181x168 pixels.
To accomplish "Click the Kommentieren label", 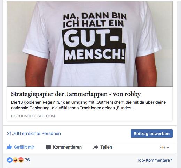I will [x=67, y=147].
